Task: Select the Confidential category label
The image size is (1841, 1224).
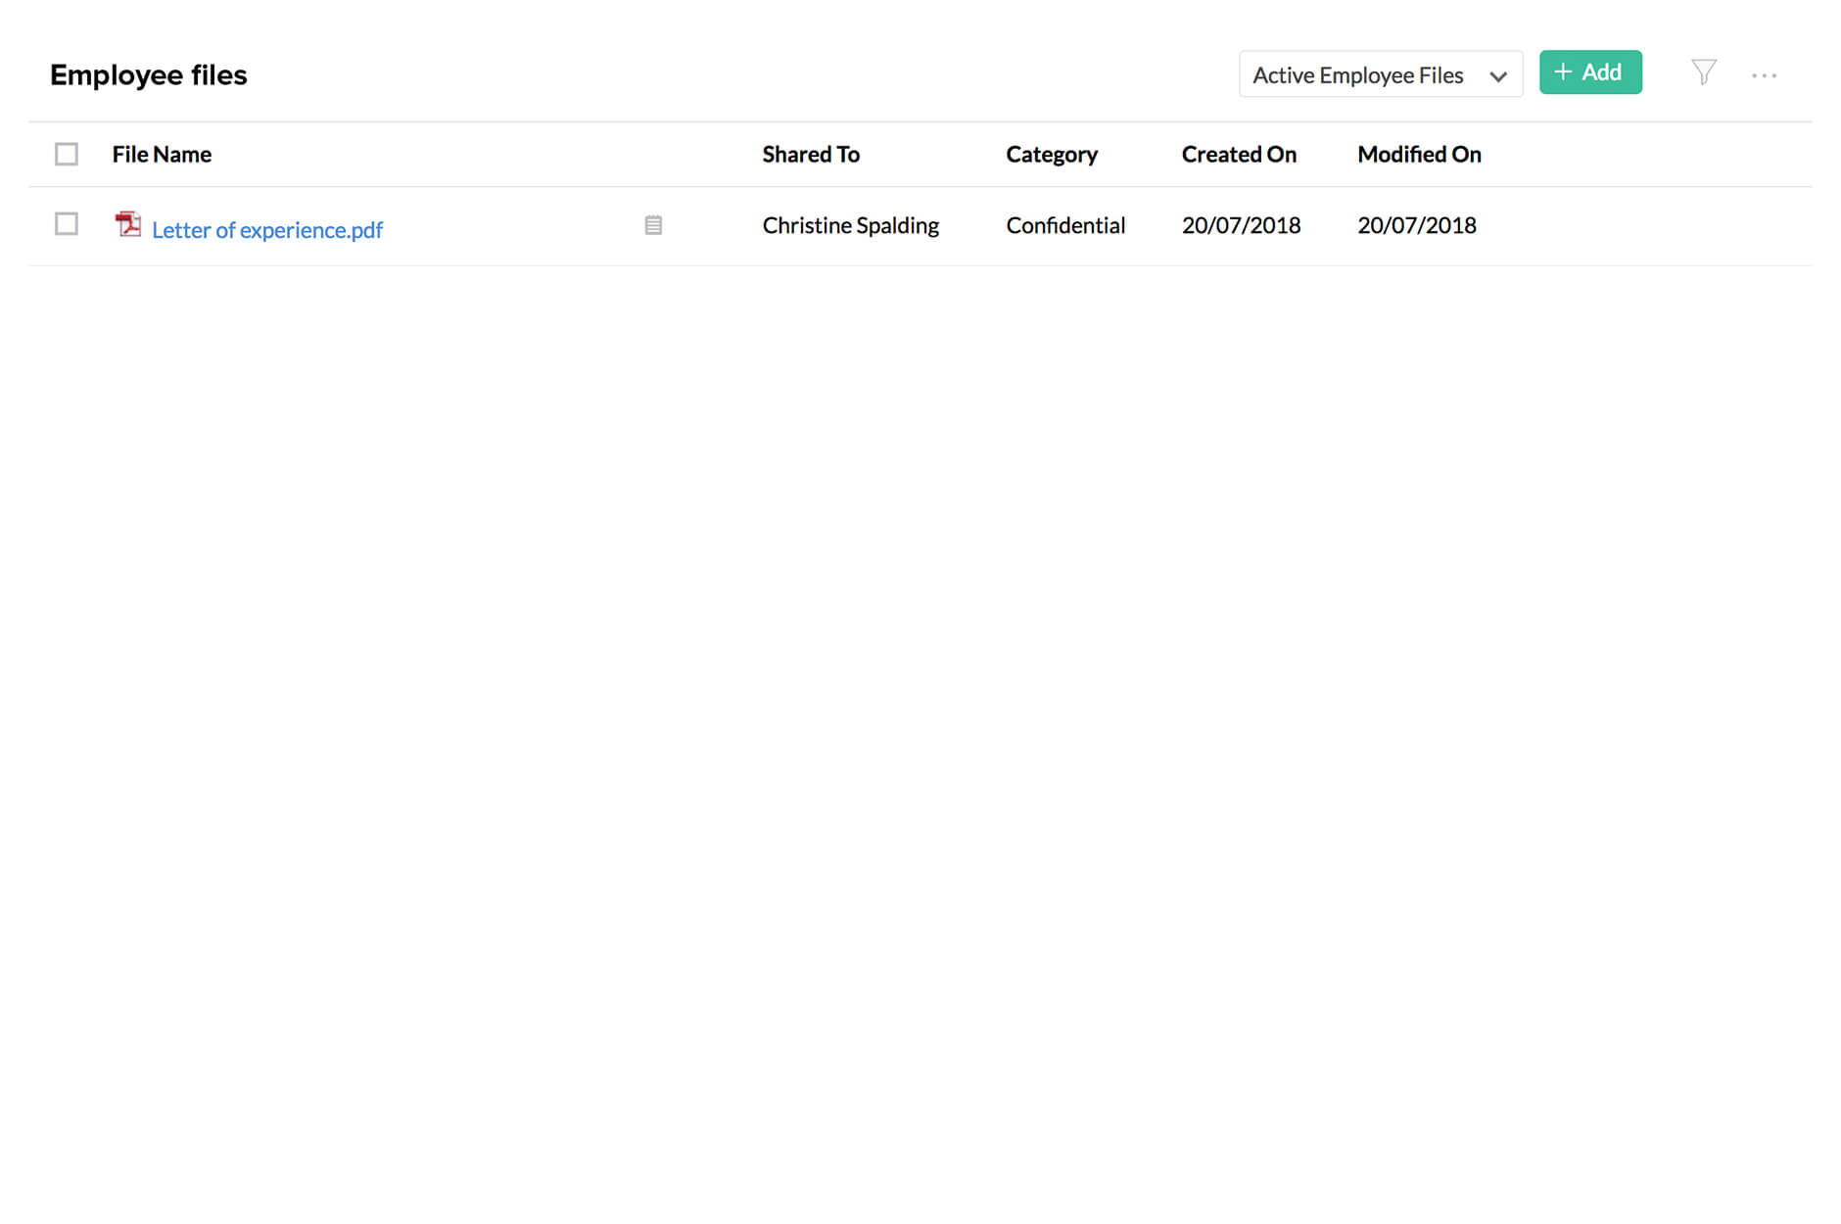Action: (1064, 225)
